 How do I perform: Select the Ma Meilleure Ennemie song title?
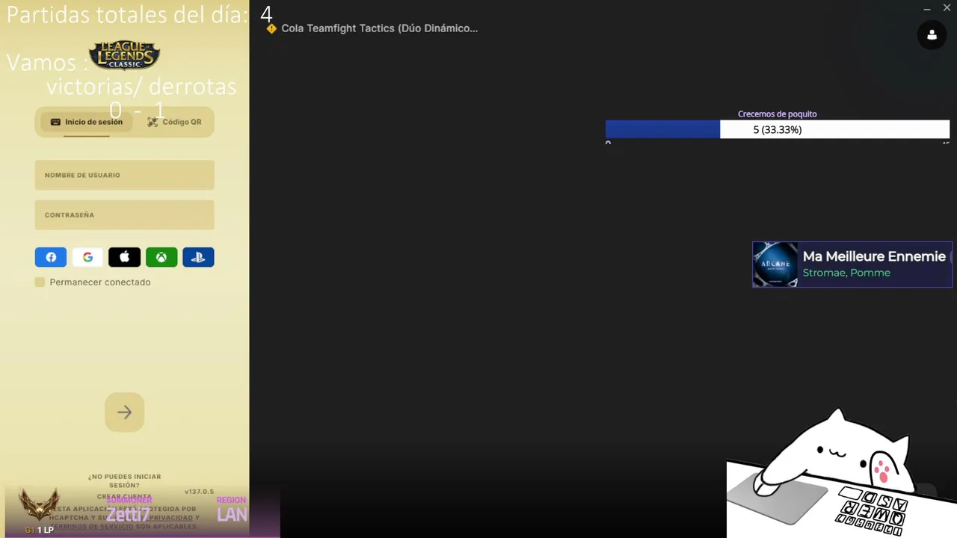[x=874, y=256]
